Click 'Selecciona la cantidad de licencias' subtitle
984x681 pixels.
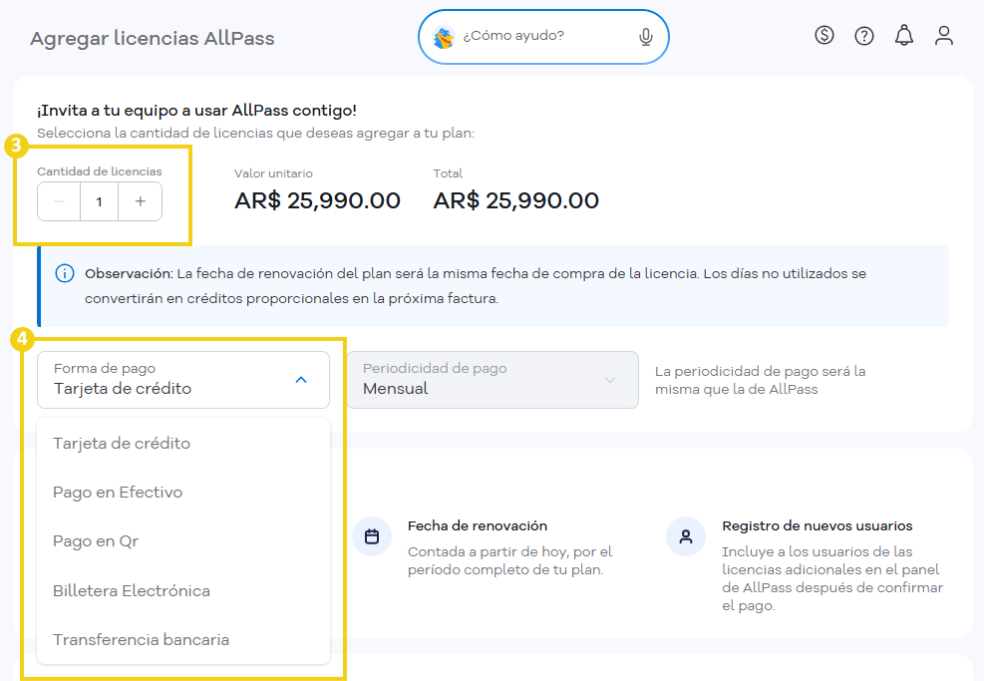[x=256, y=133]
